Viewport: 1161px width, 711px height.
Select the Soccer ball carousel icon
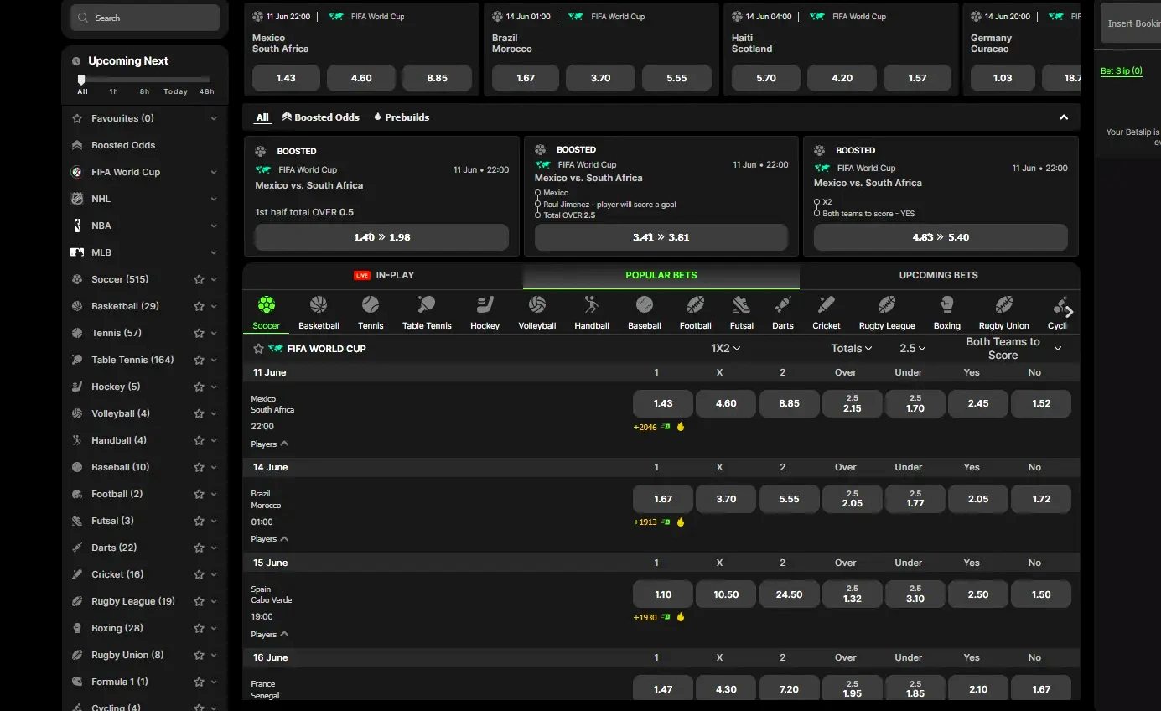pyautogui.click(x=267, y=304)
